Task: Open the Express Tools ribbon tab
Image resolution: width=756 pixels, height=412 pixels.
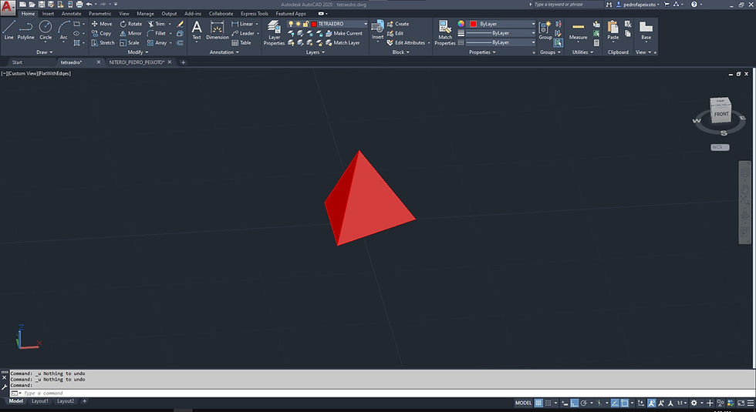Action: pos(254,14)
